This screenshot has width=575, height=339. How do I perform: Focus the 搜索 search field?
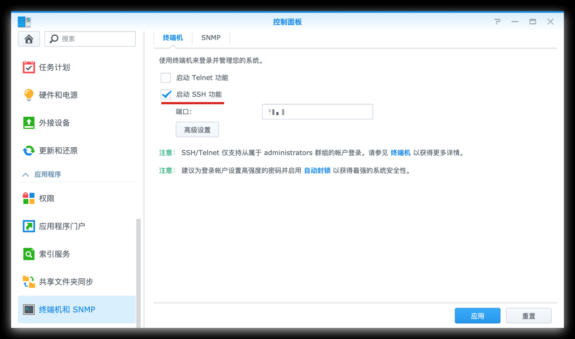[x=90, y=39]
